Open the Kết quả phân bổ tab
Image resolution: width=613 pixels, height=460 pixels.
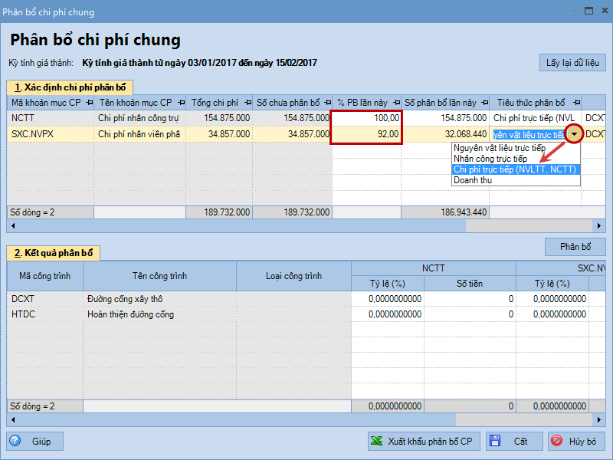pyautogui.click(x=54, y=253)
